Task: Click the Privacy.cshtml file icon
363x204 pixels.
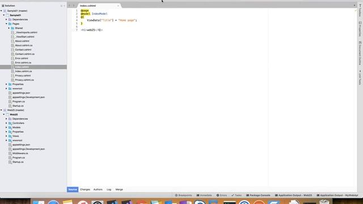Action: click(x=12, y=75)
